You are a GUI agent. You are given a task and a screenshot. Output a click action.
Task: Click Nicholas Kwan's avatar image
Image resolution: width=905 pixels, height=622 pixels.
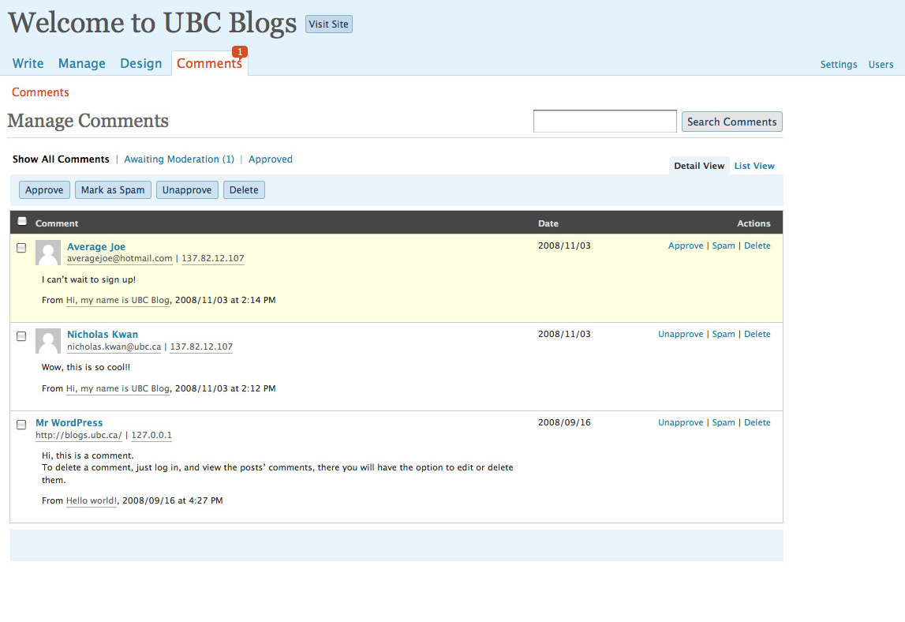[48, 341]
